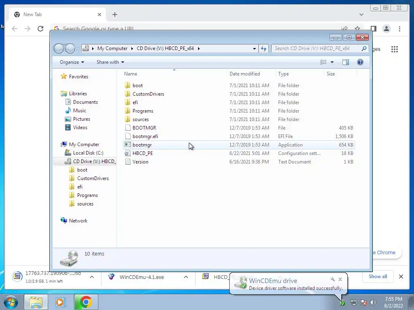The width and height of the screenshot is (414, 310).
Task: Click CD Drive (V:) breadcrumb segment
Action: (x=165, y=48)
